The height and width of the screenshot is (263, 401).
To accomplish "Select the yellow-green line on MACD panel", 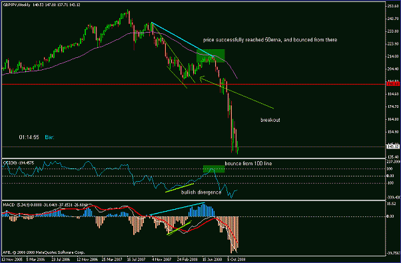I will pos(179,228).
